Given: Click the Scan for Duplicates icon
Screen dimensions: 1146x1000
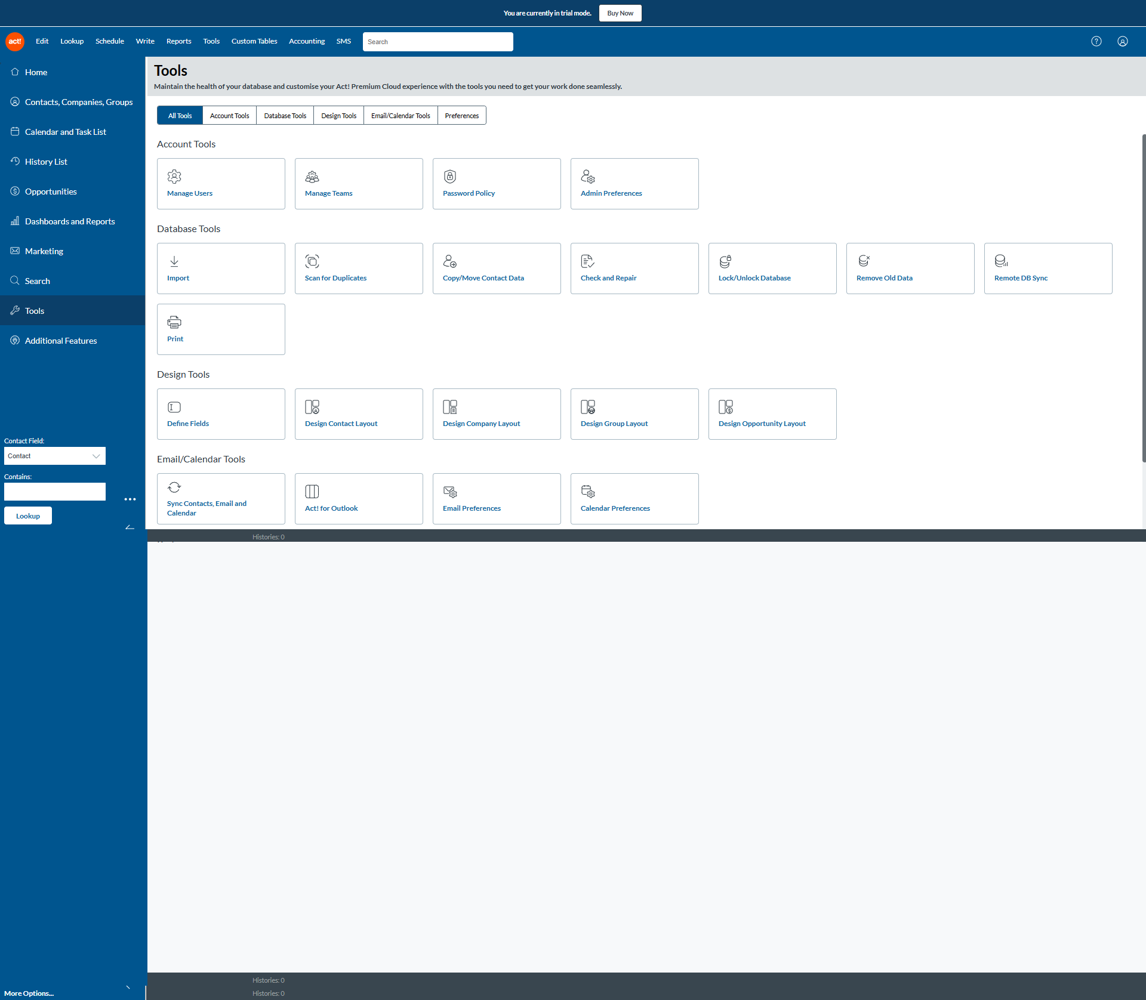Looking at the screenshot, I should tap(312, 261).
